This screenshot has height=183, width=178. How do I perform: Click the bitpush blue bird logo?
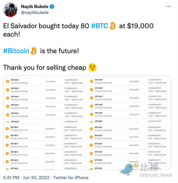pyautogui.click(x=127, y=169)
